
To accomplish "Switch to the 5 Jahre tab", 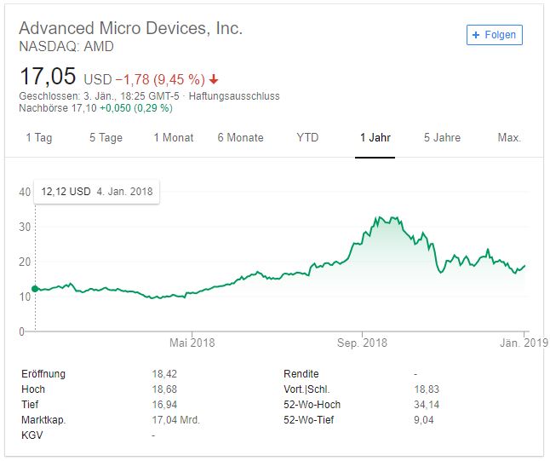I will pyautogui.click(x=442, y=137).
